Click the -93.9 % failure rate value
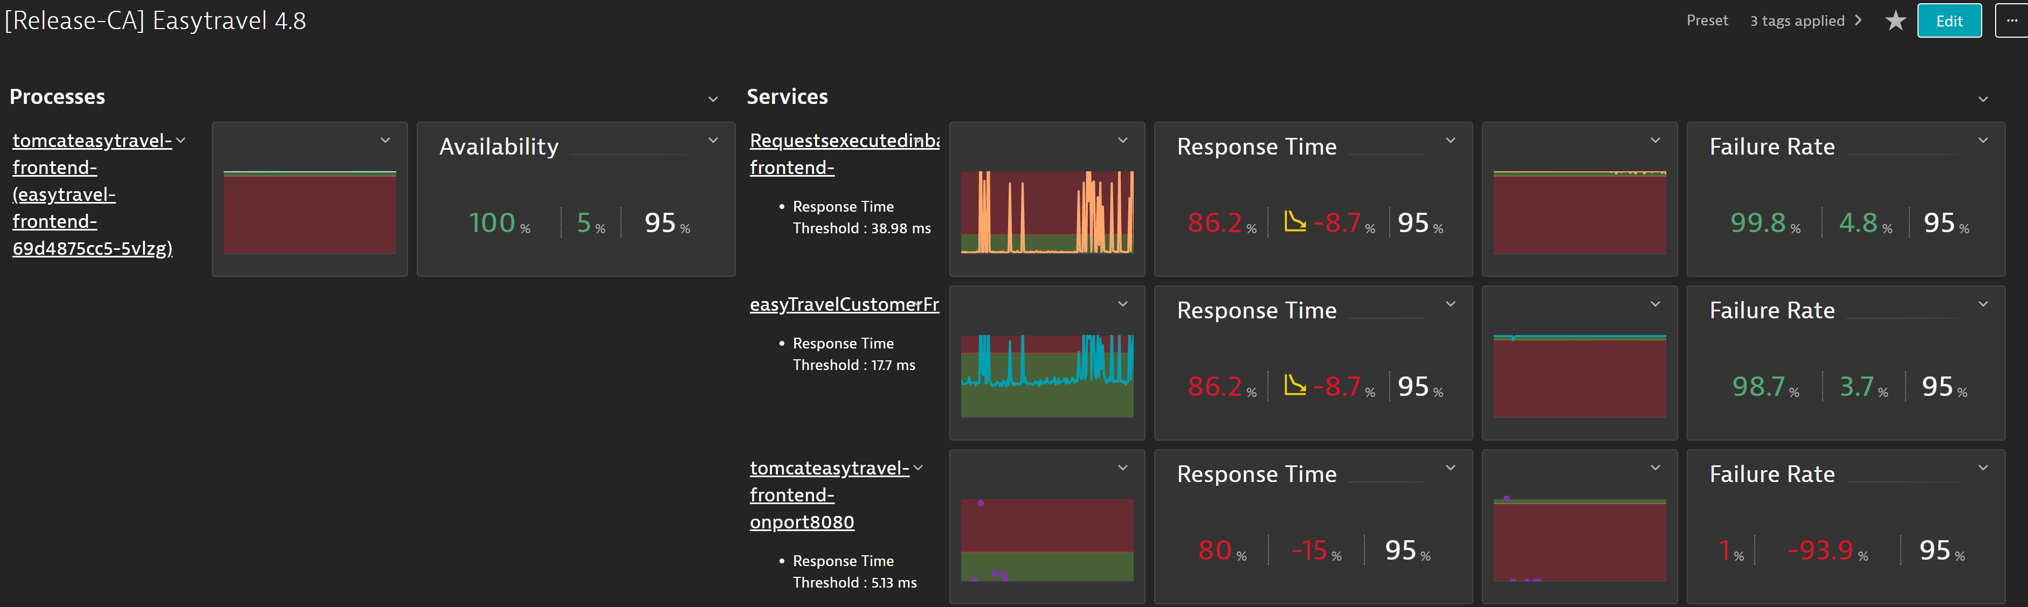 click(x=1827, y=550)
